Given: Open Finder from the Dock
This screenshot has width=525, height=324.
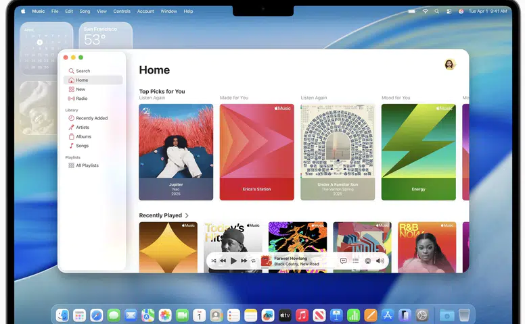Looking at the screenshot, I should coord(62,315).
